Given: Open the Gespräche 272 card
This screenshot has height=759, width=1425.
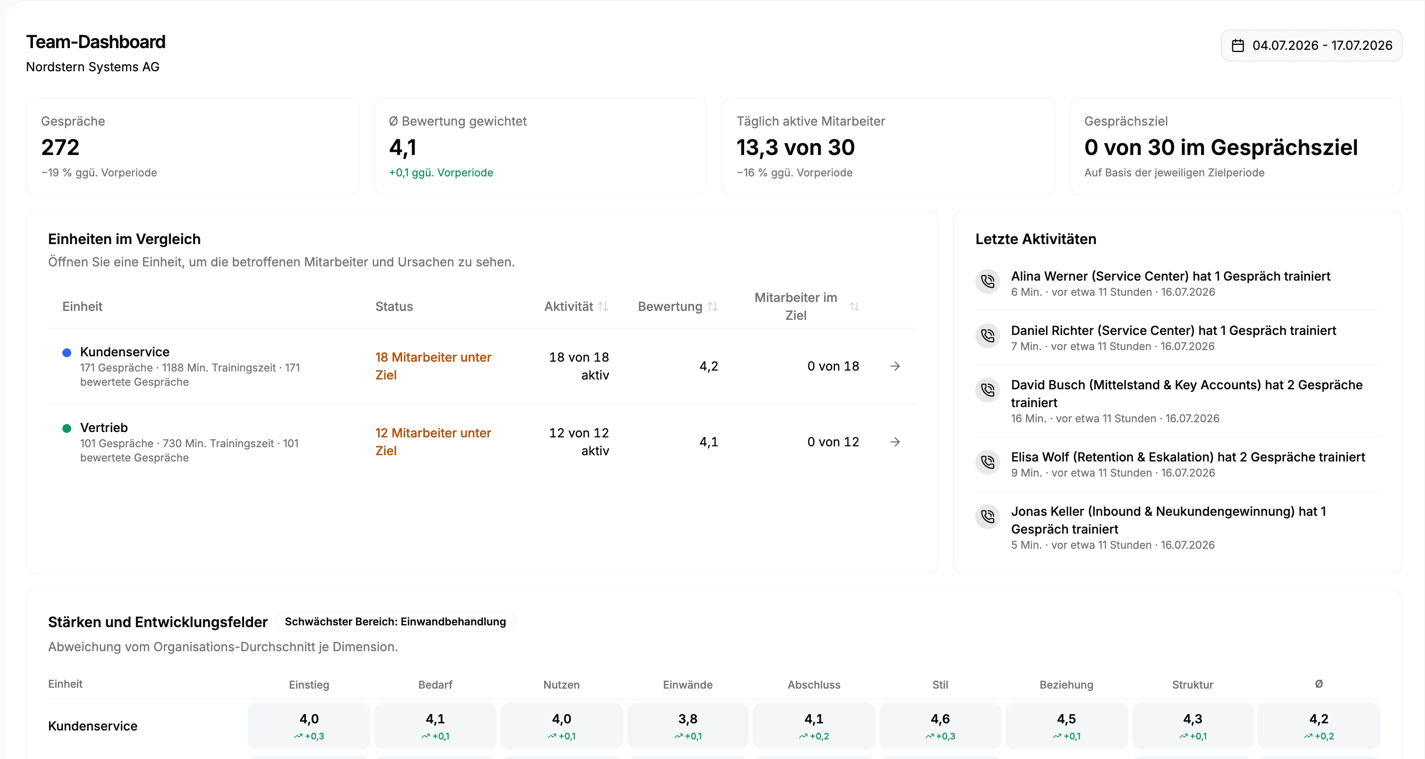Looking at the screenshot, I should pyautogui.click(x=192, y=146).
